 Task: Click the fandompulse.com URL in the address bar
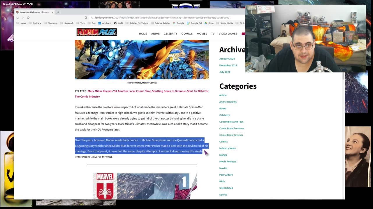click(x=162, y=18)
